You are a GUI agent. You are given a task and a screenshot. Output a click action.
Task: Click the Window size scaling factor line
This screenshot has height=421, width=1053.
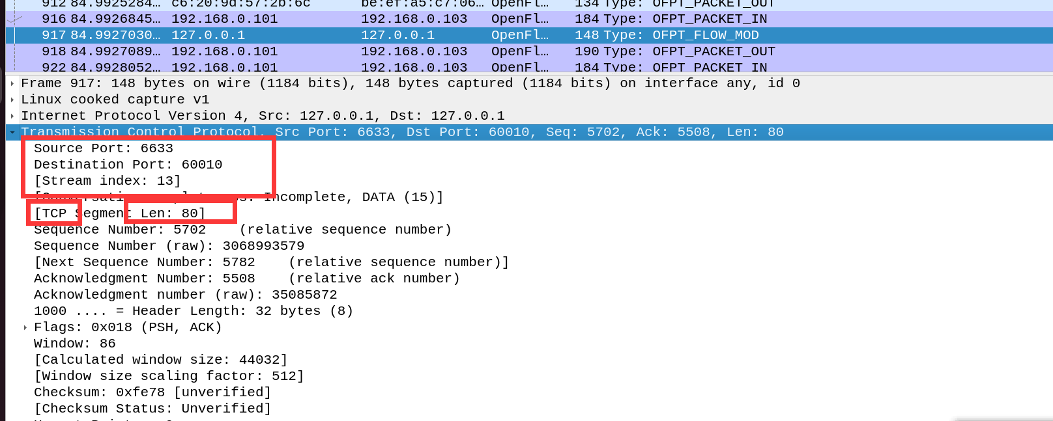[x=169, y=376]
